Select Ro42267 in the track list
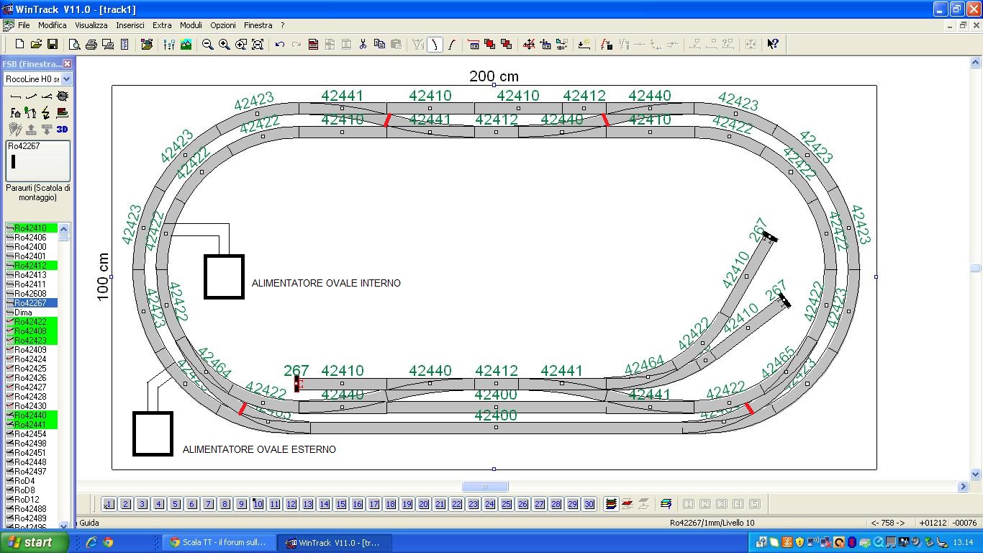This screenshot has height=553, width=983. tap(32, 303)
